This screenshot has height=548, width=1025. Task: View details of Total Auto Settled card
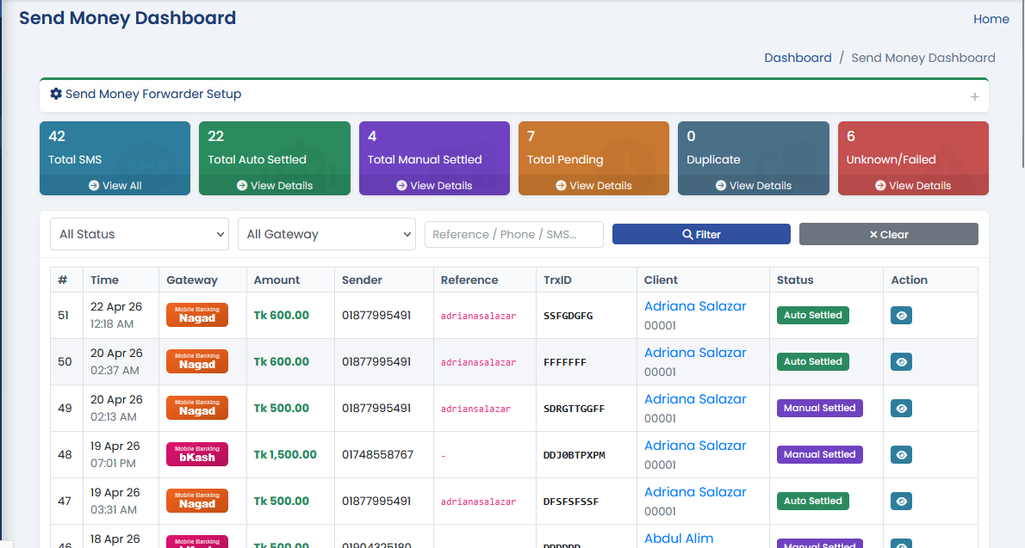click(x=275, y=186)
